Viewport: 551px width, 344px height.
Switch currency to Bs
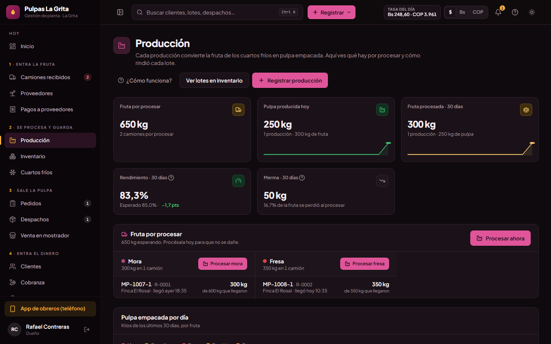tap(462, 12)
